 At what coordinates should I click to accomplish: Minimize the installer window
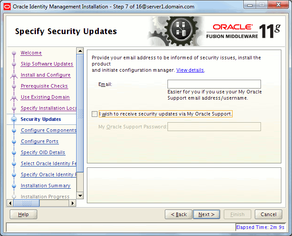(250, 5)
